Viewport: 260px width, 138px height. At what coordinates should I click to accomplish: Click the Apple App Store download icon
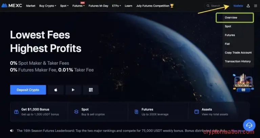56,90
